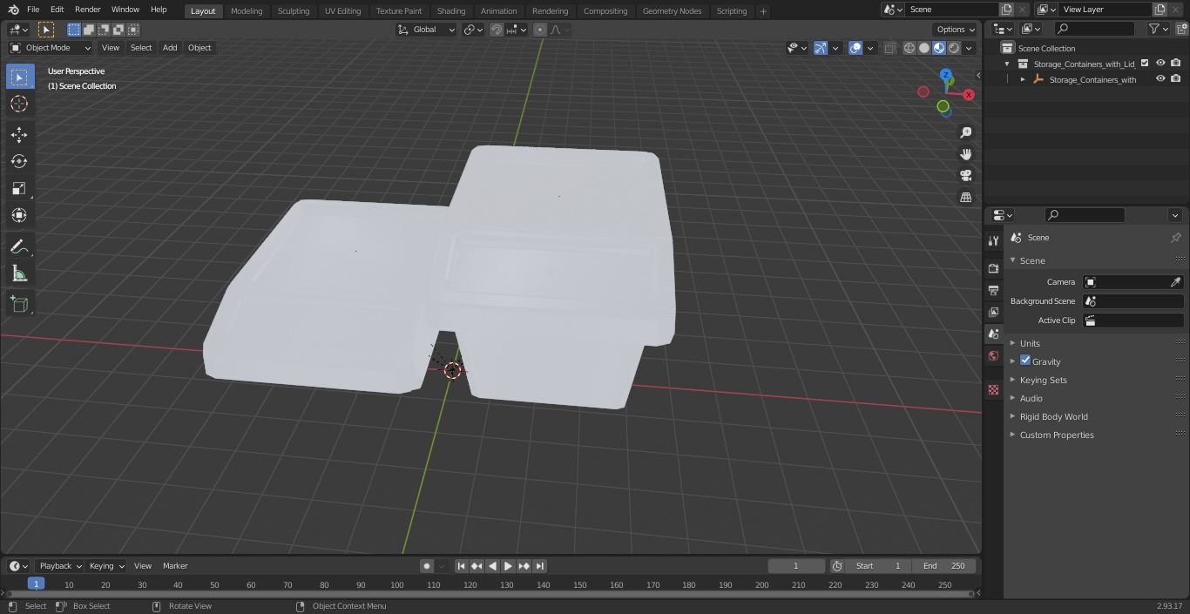Image resolution: width=1190 pixels, height=614 pixels.
Task: Switch to Sculpting workspace tab
Action: (x=294, y=11)
